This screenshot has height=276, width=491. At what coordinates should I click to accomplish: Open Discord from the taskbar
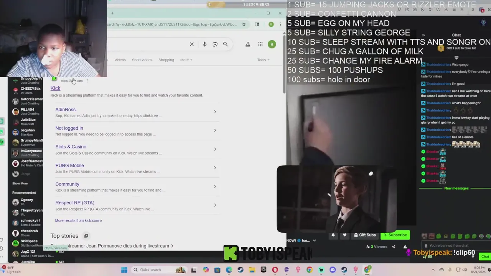tap(333, 270)
